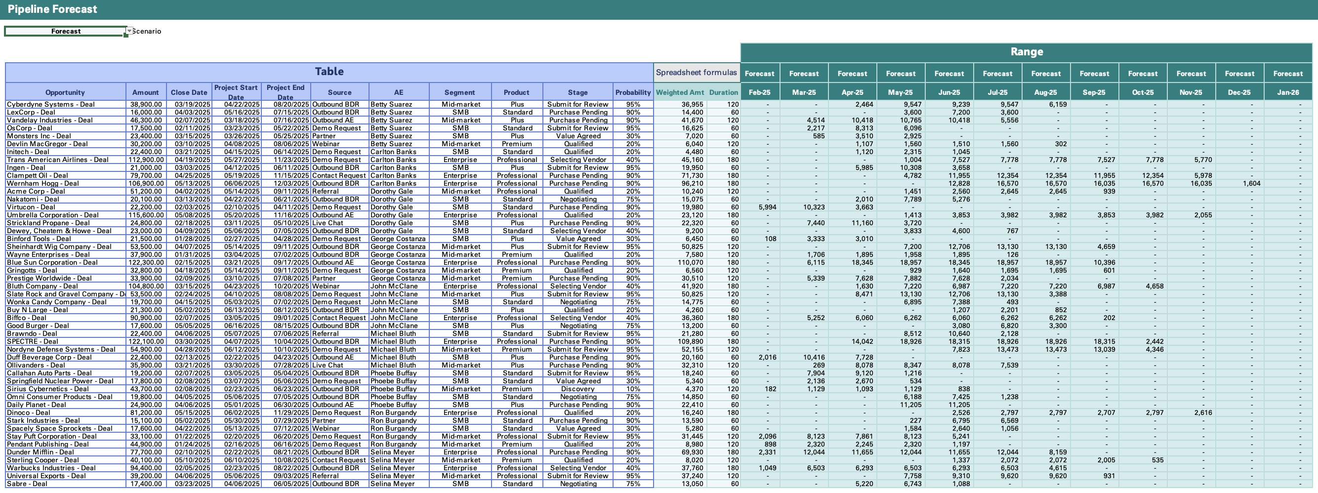This screenshot has width=1318, height=493.
Task: Click 10% probability in Sirius Cybernetics row
Action: tap(633, 389)
